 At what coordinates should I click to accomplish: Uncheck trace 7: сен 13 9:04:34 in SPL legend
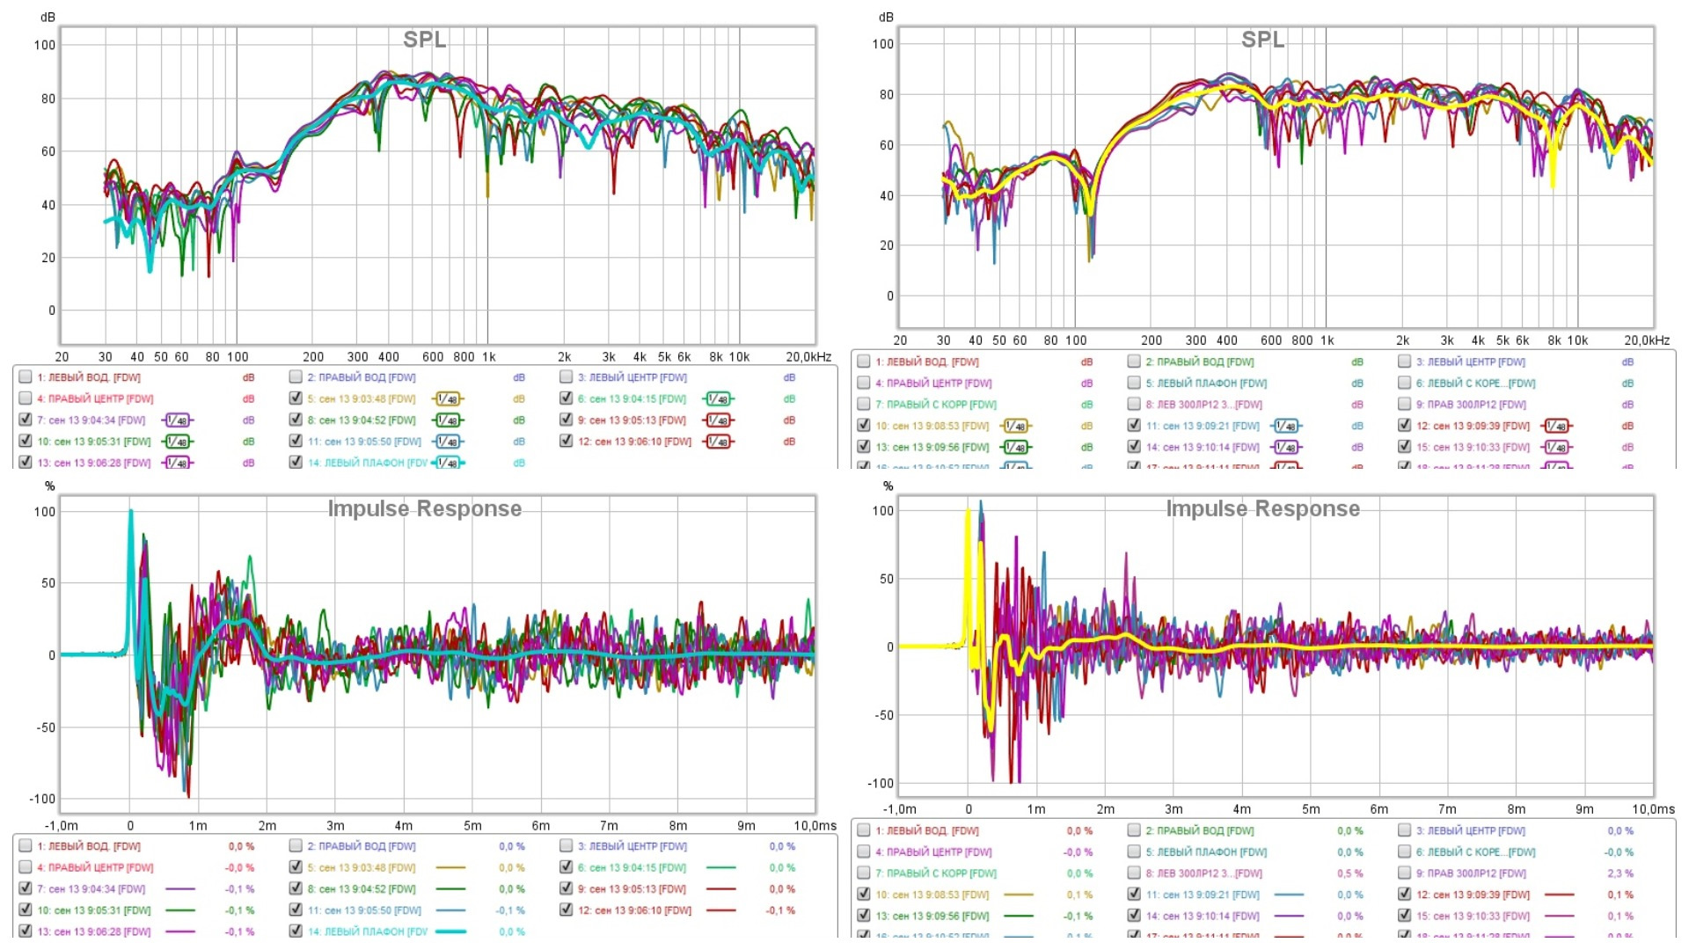click(x=26, y=420)
